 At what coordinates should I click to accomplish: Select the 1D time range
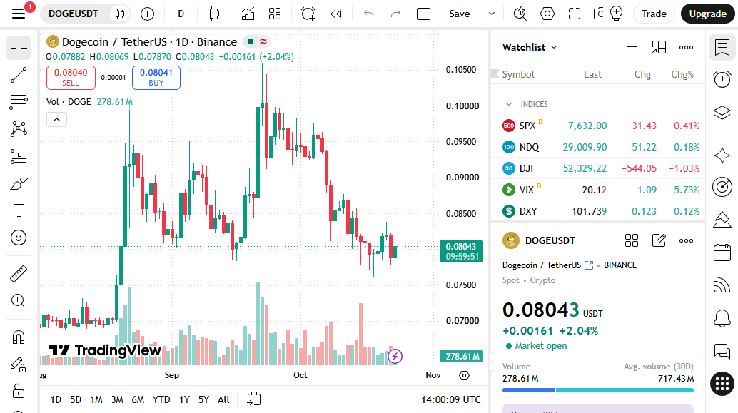pyautogui.click(x=56, y=399)
